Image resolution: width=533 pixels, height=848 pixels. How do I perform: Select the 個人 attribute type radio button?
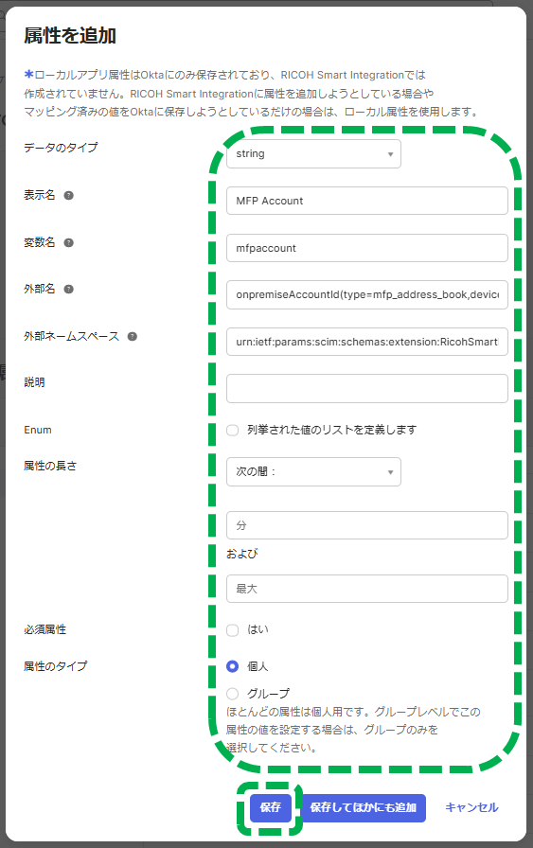pos(233,666)
